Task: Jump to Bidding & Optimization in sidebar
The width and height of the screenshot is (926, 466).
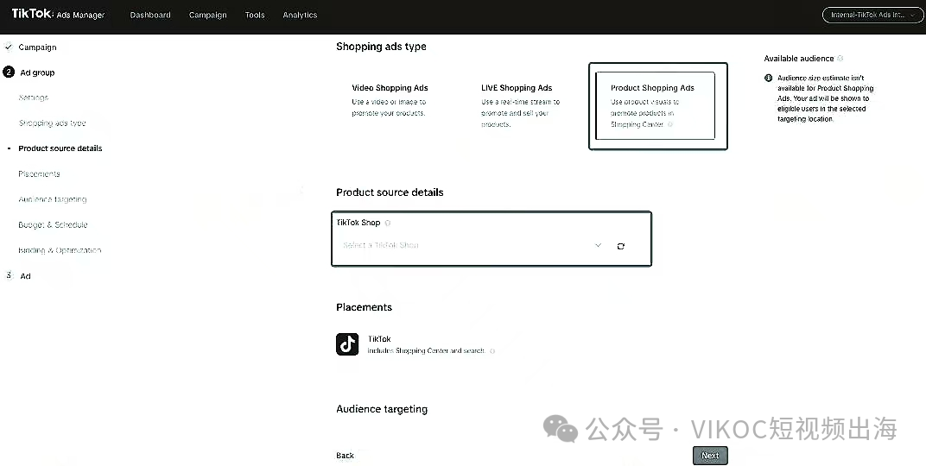Action: (x=60, y=250)
